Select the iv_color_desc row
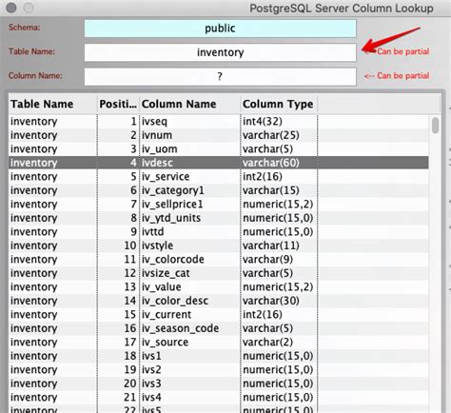This screenshot has height=413, width=451. 218,301
